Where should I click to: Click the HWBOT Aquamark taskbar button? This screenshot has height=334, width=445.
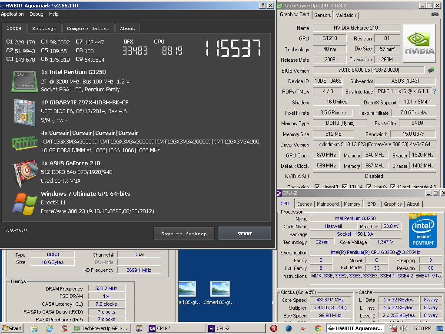tap(355, 328)
